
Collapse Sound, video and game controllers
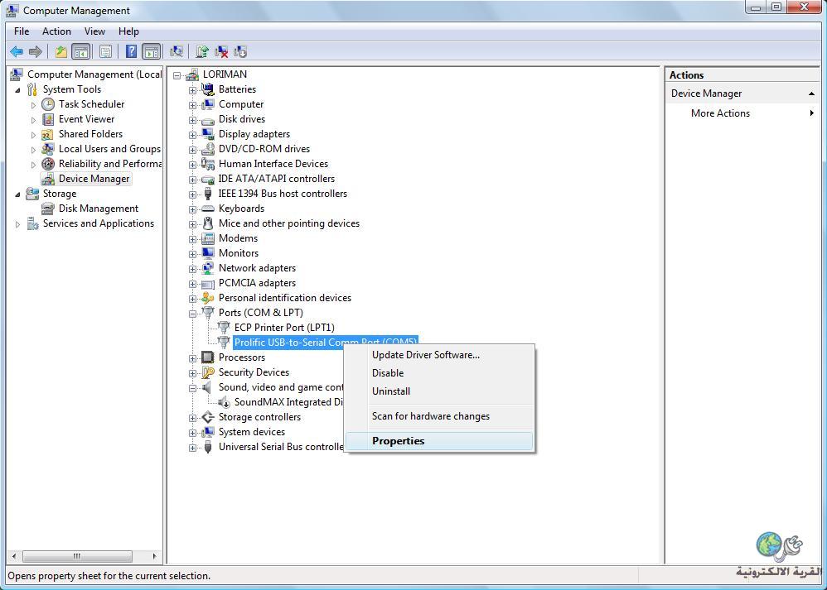click(x=192, y=388)
